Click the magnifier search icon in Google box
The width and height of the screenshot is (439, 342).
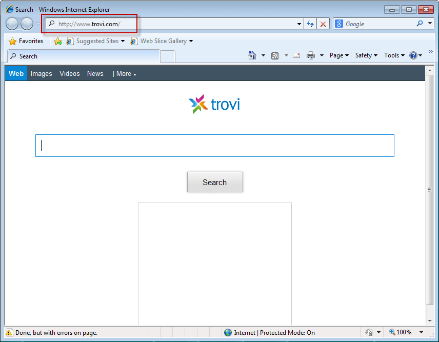coord(420,24)
